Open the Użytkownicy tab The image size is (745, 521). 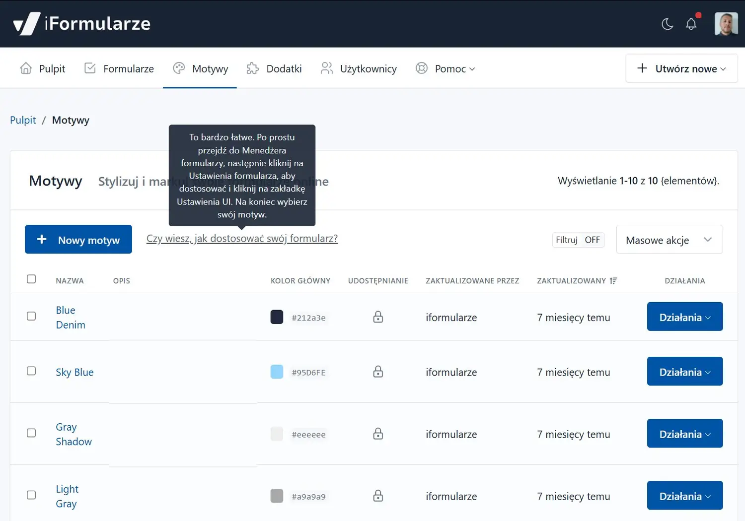(x=359, y=68)
